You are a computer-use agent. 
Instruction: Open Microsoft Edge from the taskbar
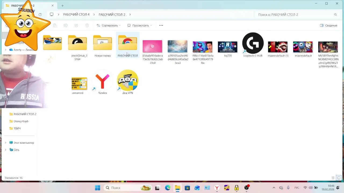167,188
